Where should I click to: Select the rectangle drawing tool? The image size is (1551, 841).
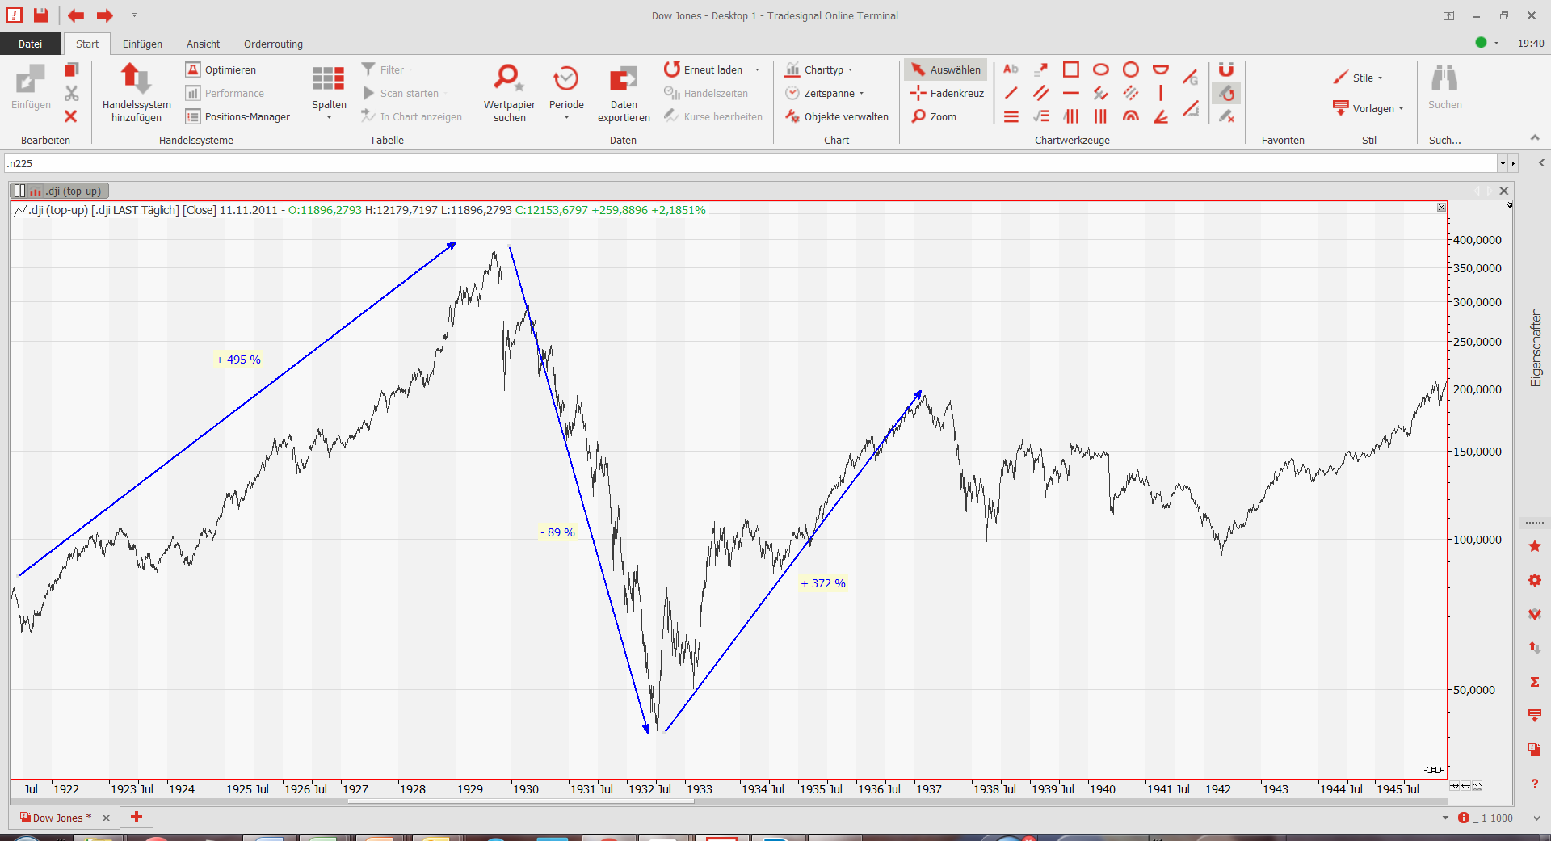point(1070,69)
